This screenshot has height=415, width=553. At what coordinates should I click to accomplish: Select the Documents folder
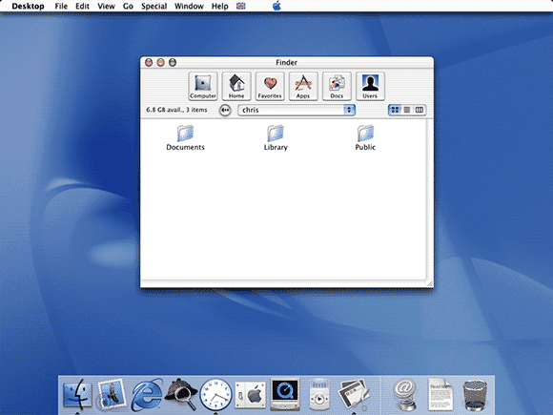[185, 138]
